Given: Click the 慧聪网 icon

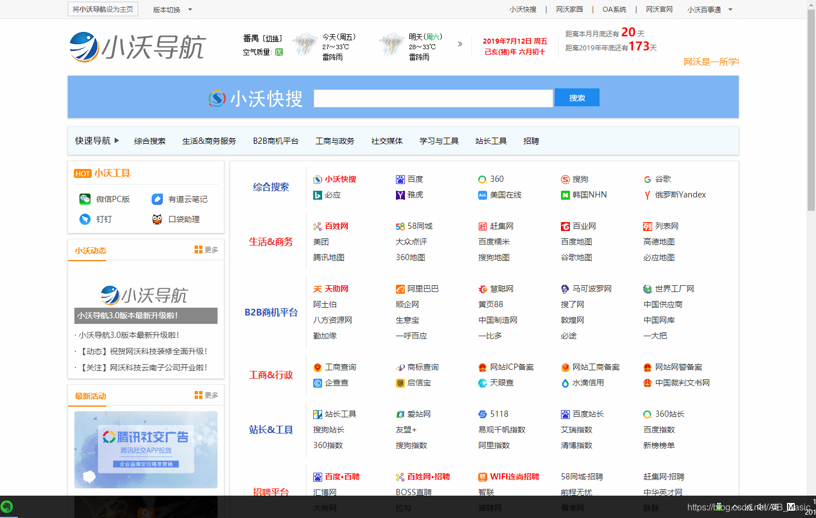Looking at the screenshot, I should coord(482,289).
